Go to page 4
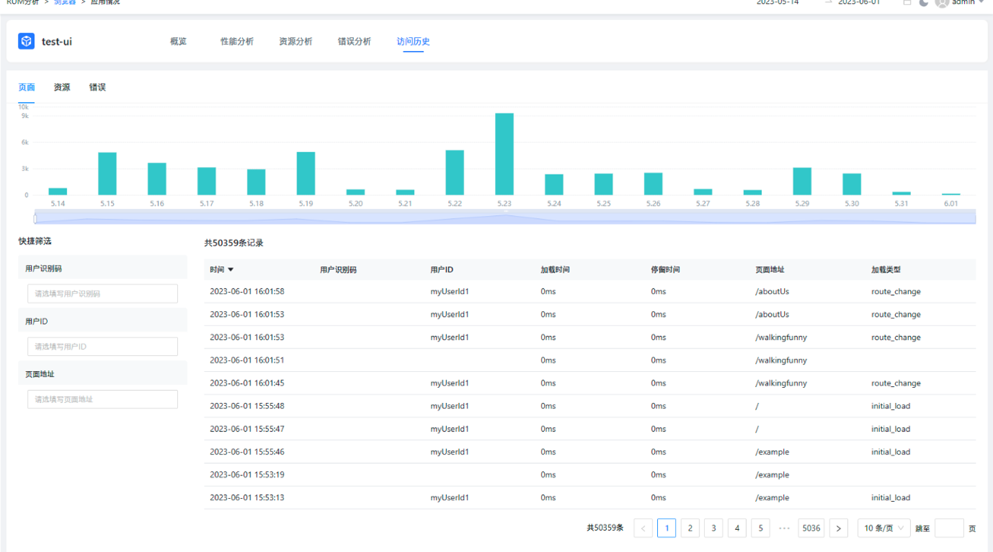This screenshot has width=993, height=552. click(736, 529)
